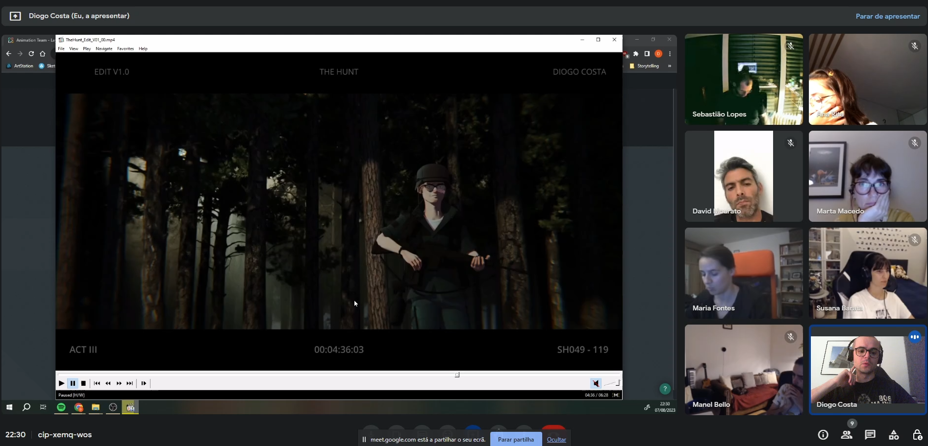Open the Navigate menu in the media player
Screen dimensions: 928x446
pos(104,48)
